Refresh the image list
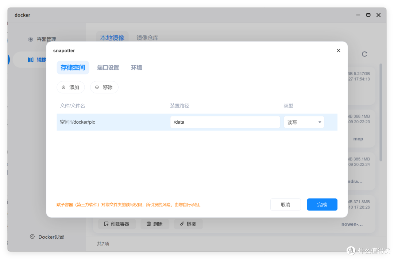Image resolution: width=394 pixels, height=259 pixels. [364, 54]
